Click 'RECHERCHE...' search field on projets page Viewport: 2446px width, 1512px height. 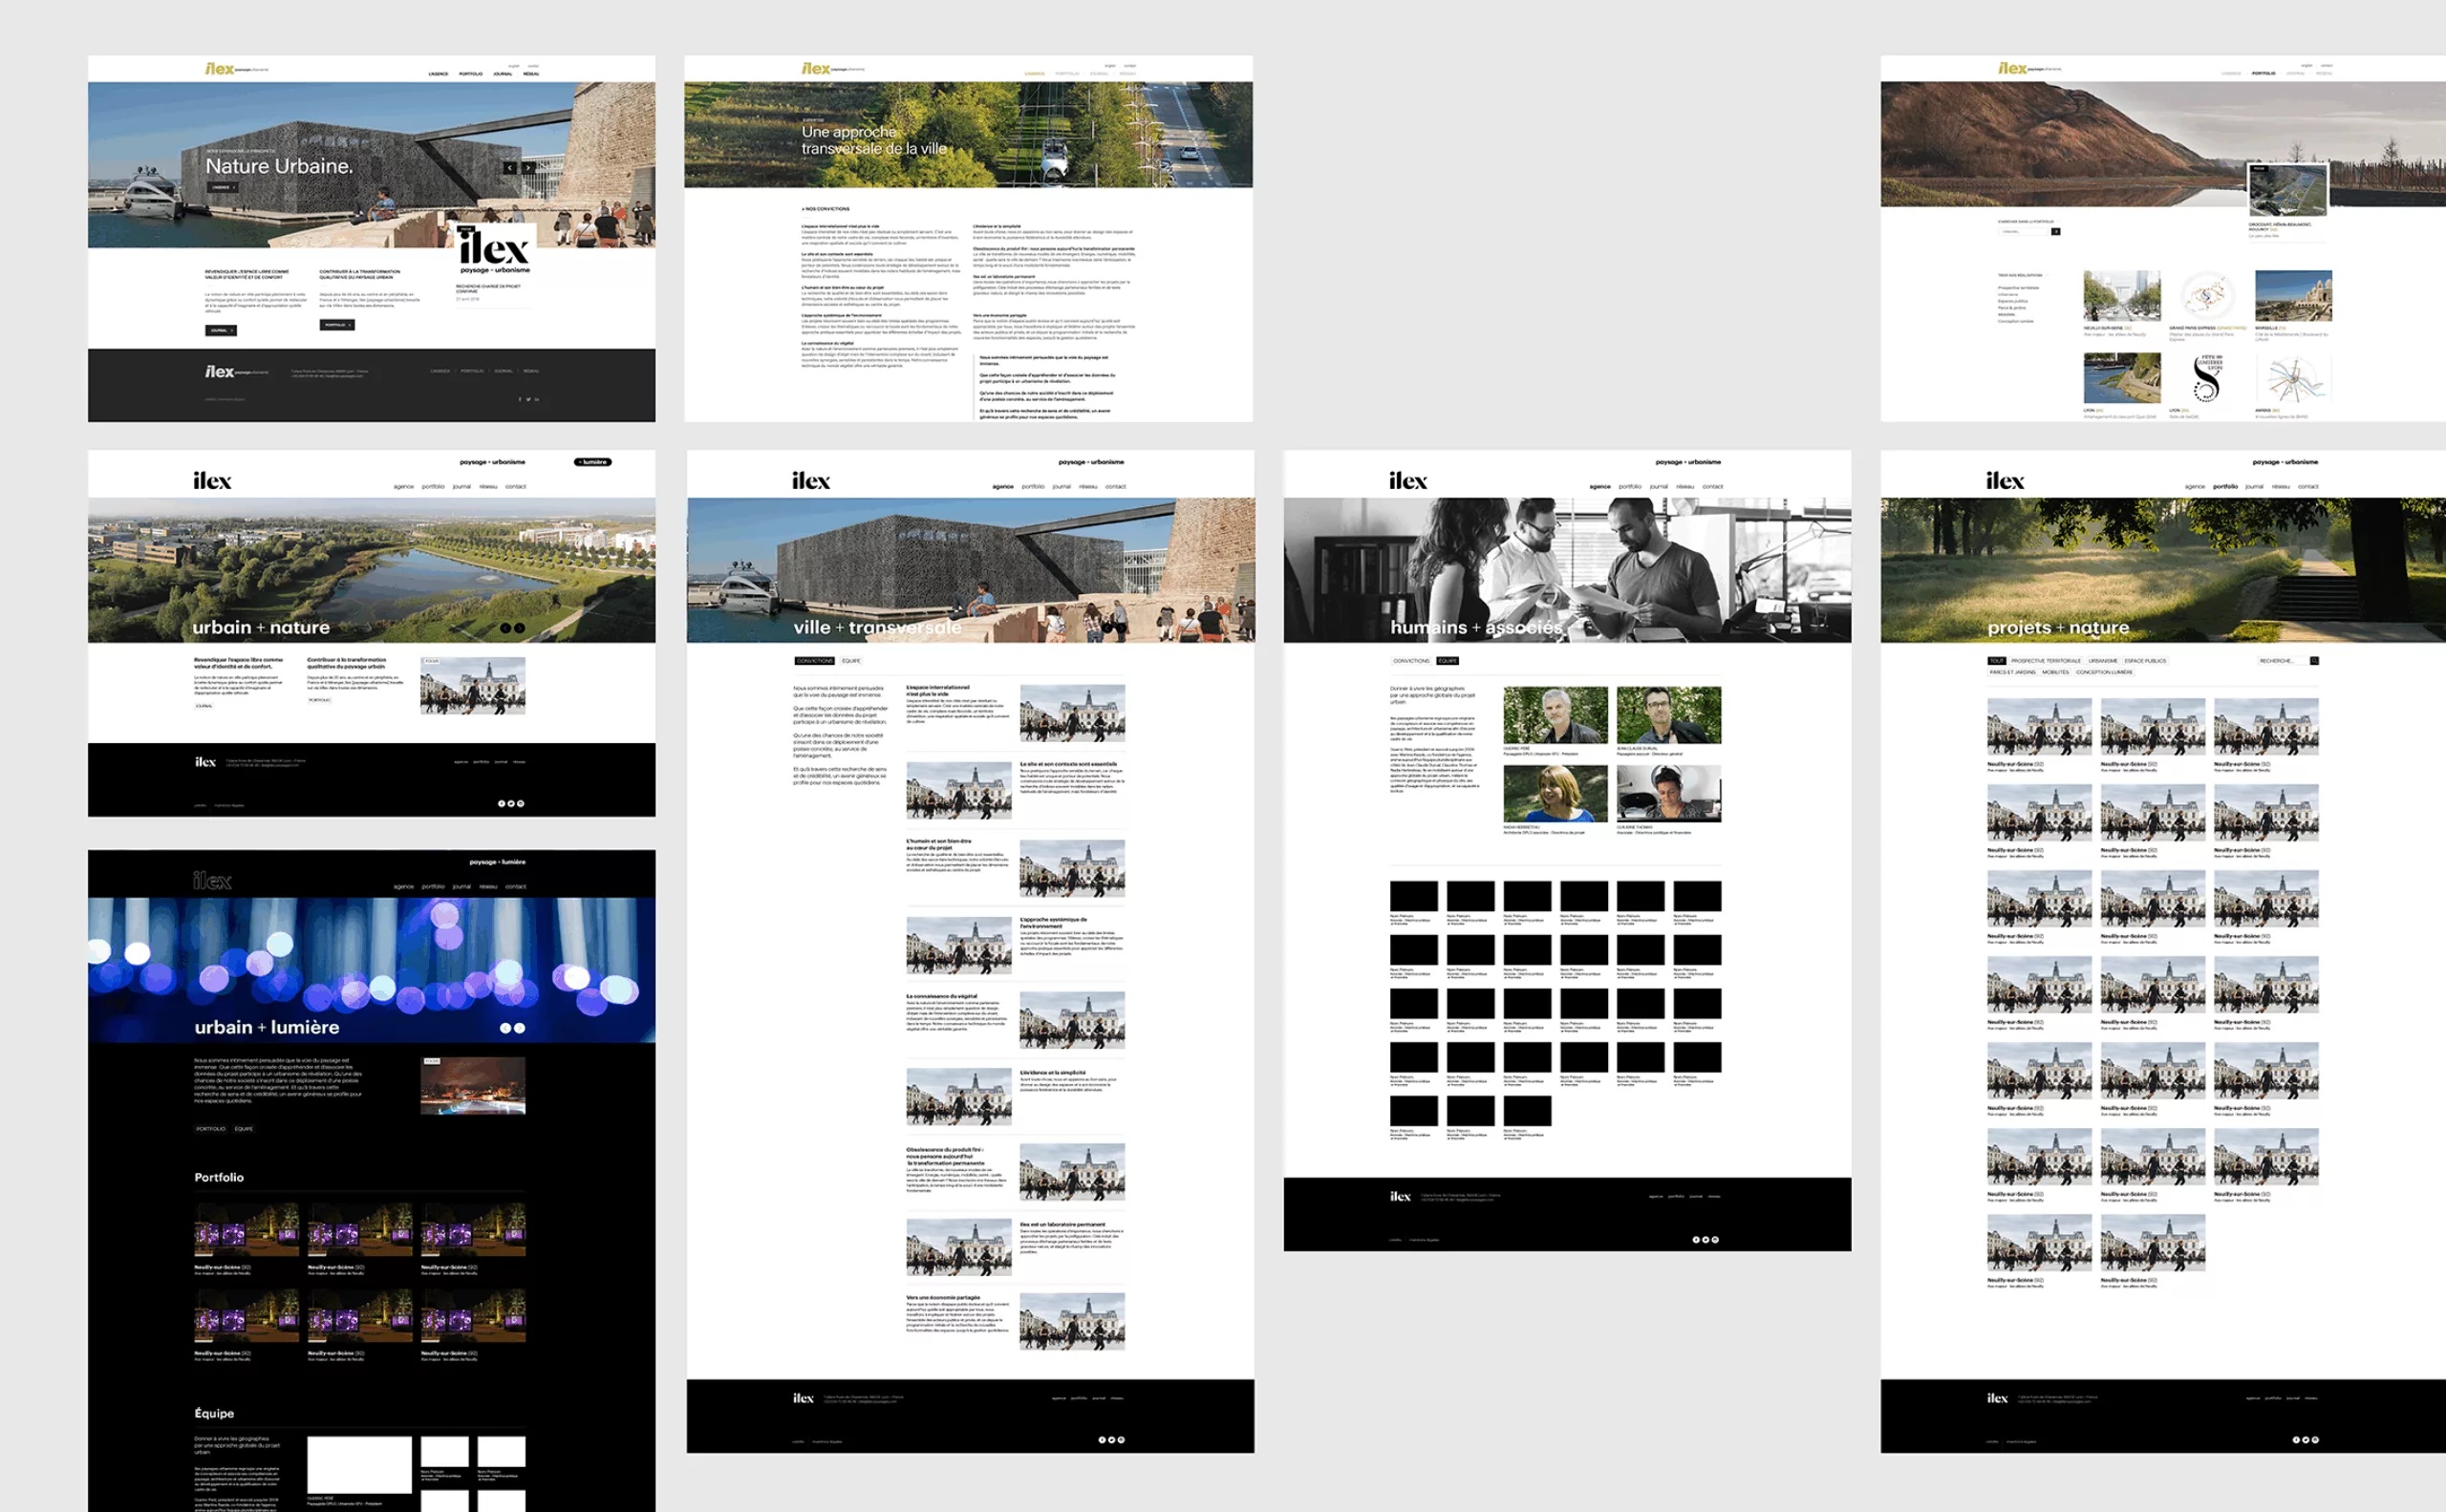pyautogui.click(x=2281, y=661)
